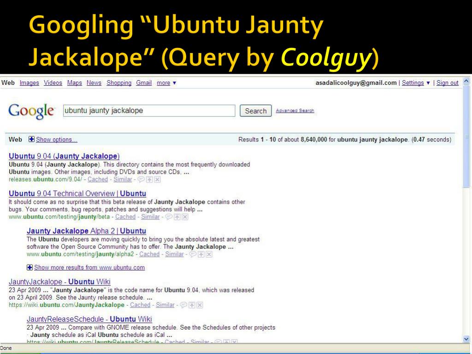Open Ubuntu 9.04 Technical Overview result
472x354 pixels.
click(77, 194)
